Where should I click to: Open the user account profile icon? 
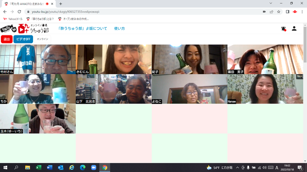point(294,29)
